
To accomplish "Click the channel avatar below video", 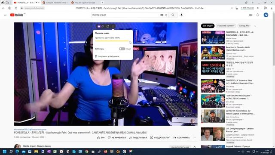I will 17,146.
